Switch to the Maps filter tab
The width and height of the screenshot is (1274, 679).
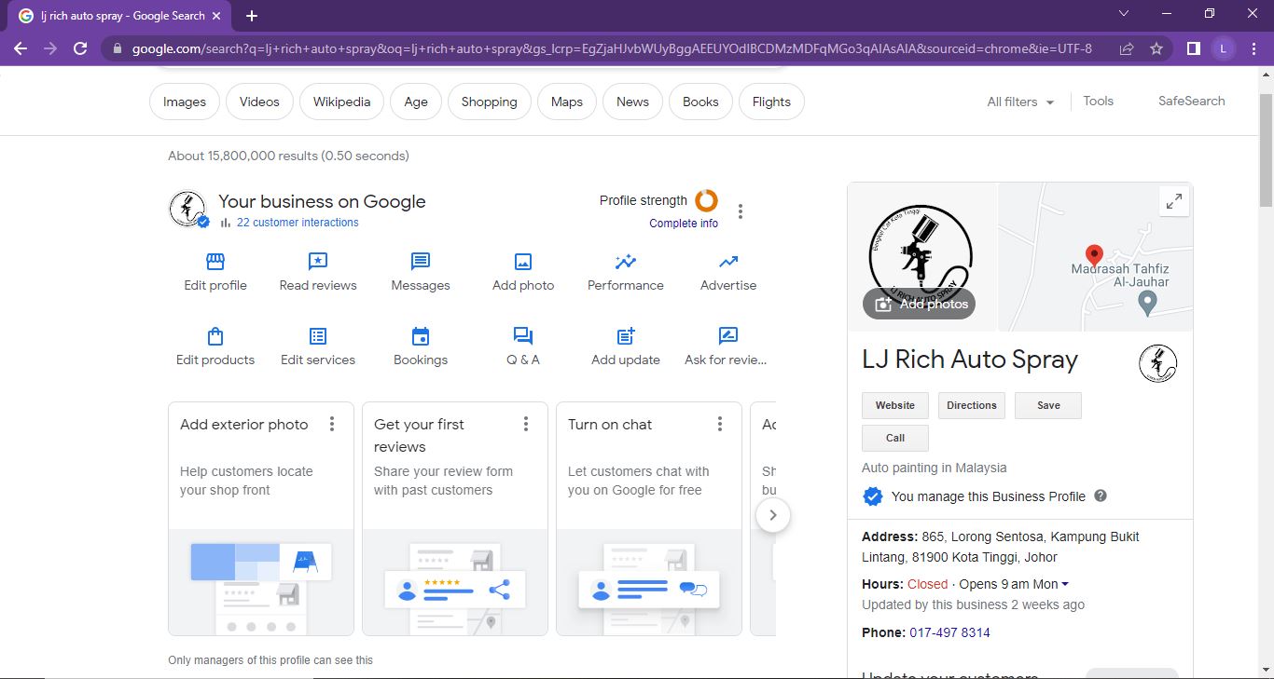566,102
